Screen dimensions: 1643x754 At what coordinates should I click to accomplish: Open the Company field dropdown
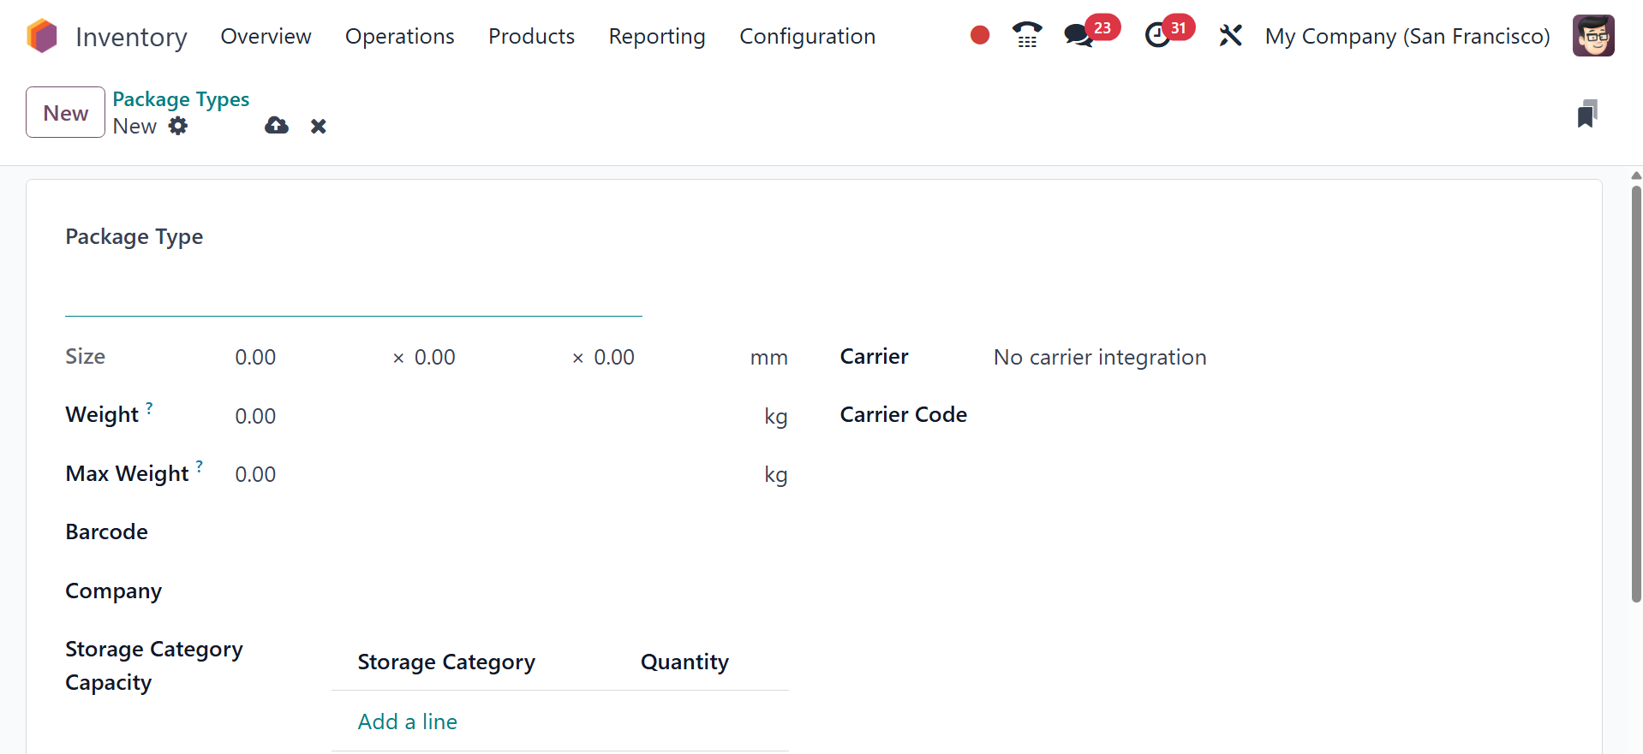[505, 591]
